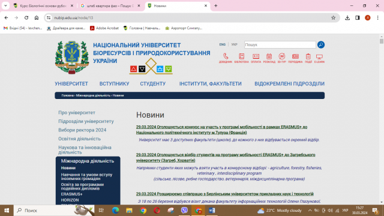Viewport: 384px width, 216px height.
Task: View site information icon in address bar
Action: pyautogui.click(x=49, y=17)
